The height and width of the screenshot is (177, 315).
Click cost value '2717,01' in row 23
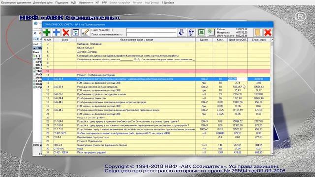coord(259,121)
